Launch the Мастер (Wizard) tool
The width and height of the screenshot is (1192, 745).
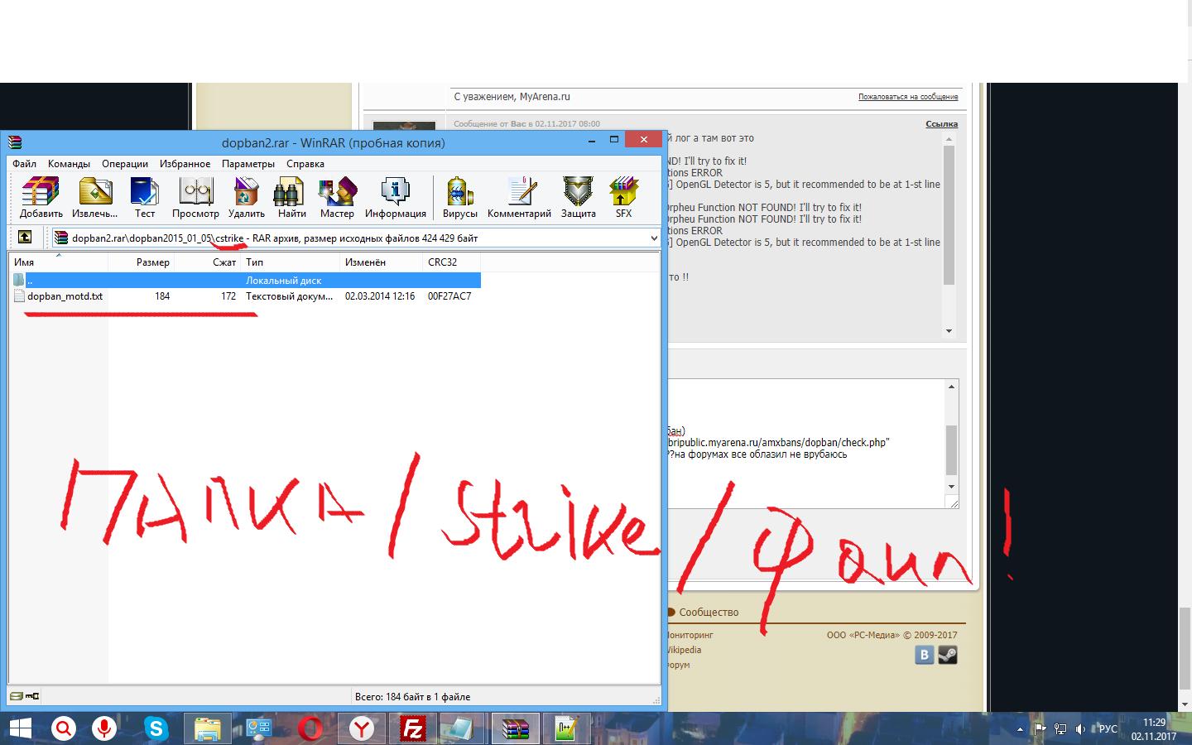337,197
